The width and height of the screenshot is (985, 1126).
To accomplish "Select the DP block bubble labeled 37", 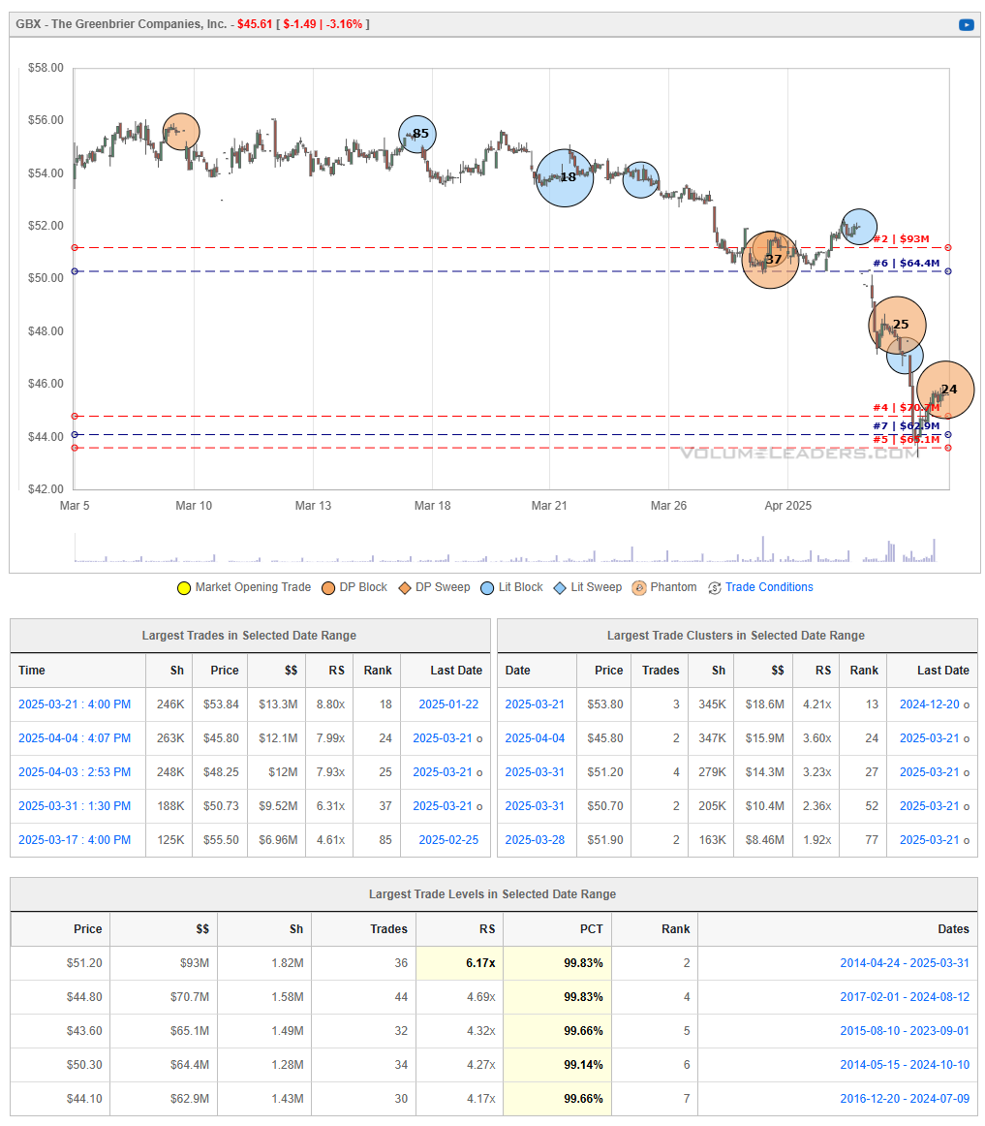I will coord(770,260).
